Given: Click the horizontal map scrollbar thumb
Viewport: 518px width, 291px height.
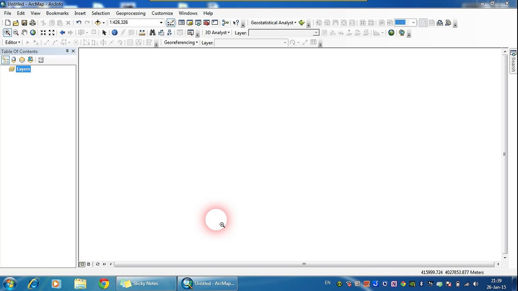Looking at the screenshot, I should [304, 264].
